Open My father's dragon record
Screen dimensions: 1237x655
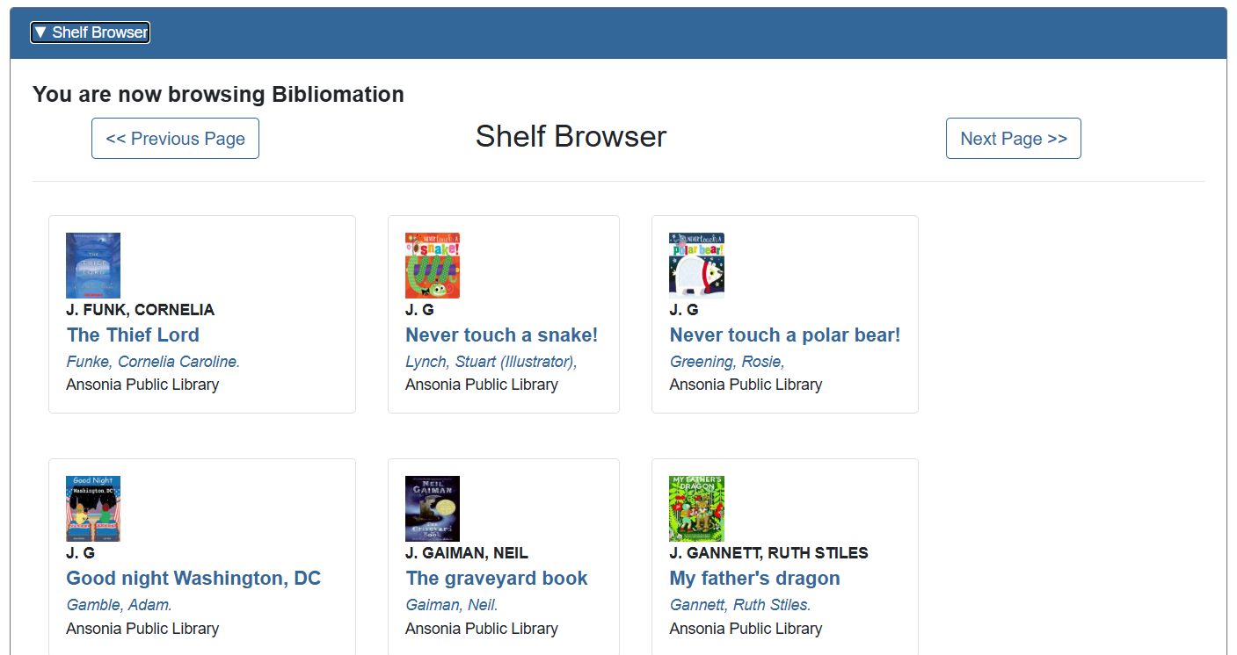tap(754, 578)
